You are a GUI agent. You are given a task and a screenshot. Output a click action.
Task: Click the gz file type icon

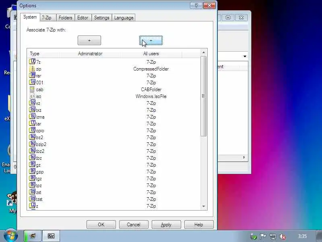[x=32, y=165]
